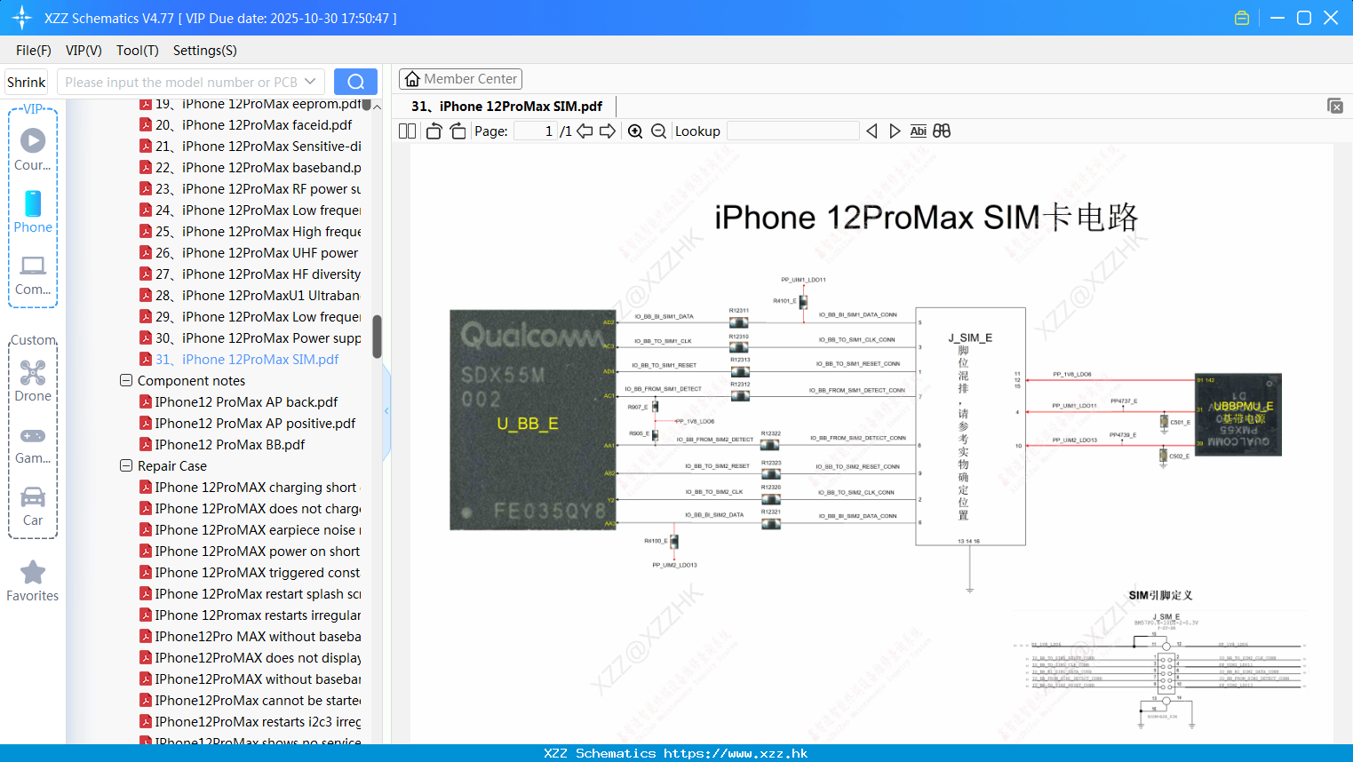
Task: Open the File(F) menu
Action: [x=34, y=51]
